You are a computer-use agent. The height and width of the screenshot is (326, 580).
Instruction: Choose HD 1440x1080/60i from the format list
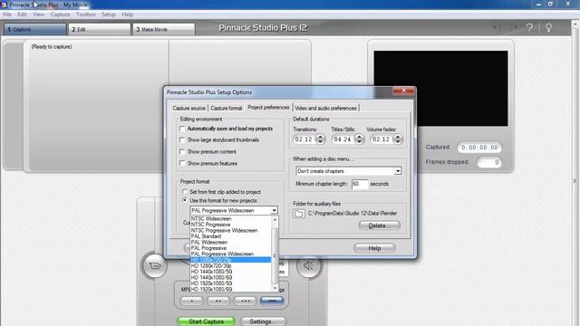tap(231, 278)
